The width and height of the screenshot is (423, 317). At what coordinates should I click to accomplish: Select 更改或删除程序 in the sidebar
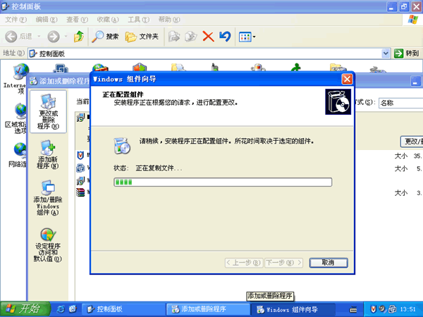[48, 111]
